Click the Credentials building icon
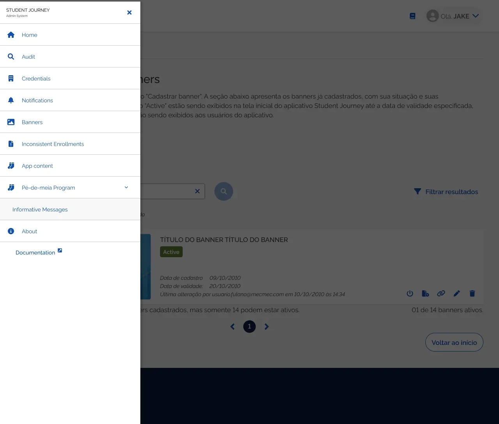The image size is (499, 424). pyautogui.click(x=11, y=78)
